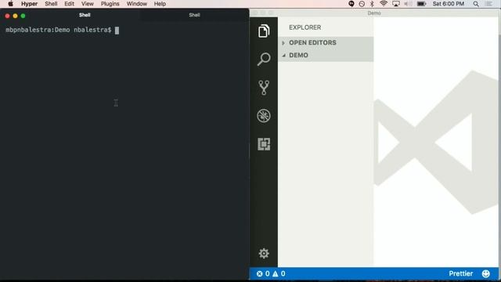Click the battery icon in menu bar
501x282 pixels.
coord(422,4)
